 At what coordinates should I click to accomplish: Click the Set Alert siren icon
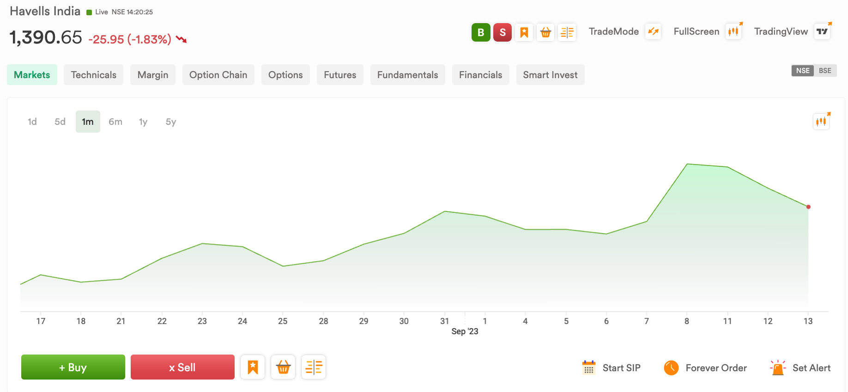coord(778,367)
